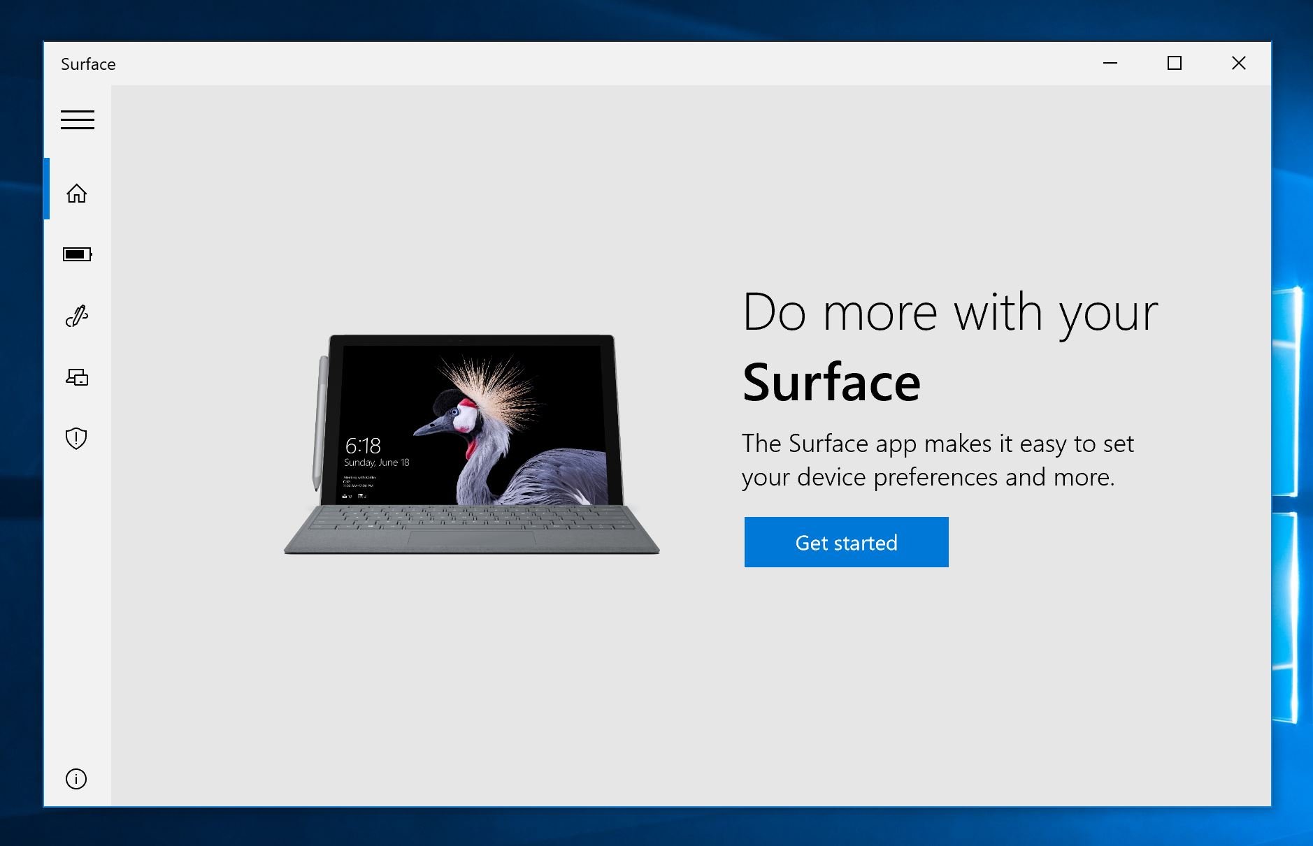
Task: Minimize the Surface window
Action: coord(1110,64)
